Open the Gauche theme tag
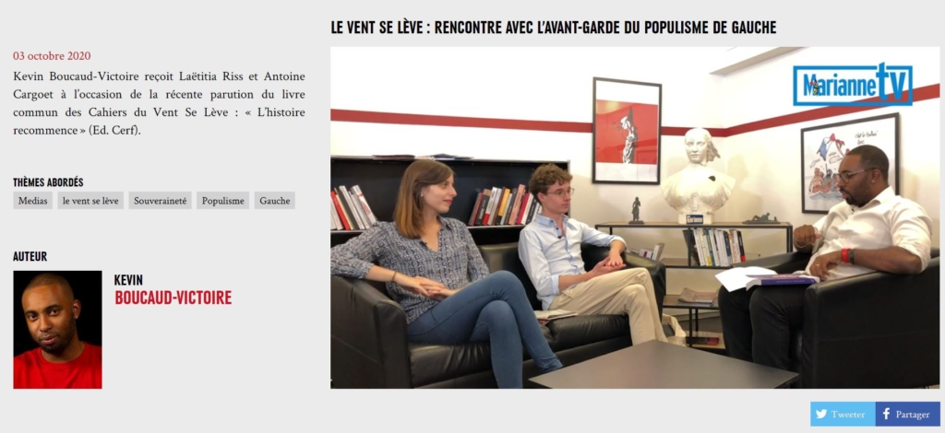Image resolution: width=945 pixels, height=433 pixels. pos(275,200)
